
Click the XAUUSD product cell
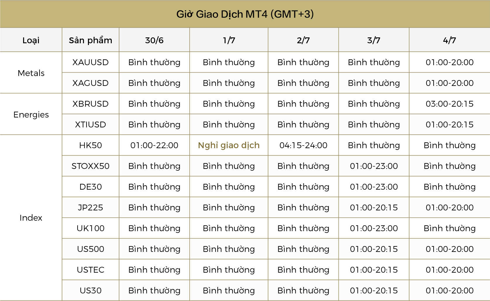90,62
